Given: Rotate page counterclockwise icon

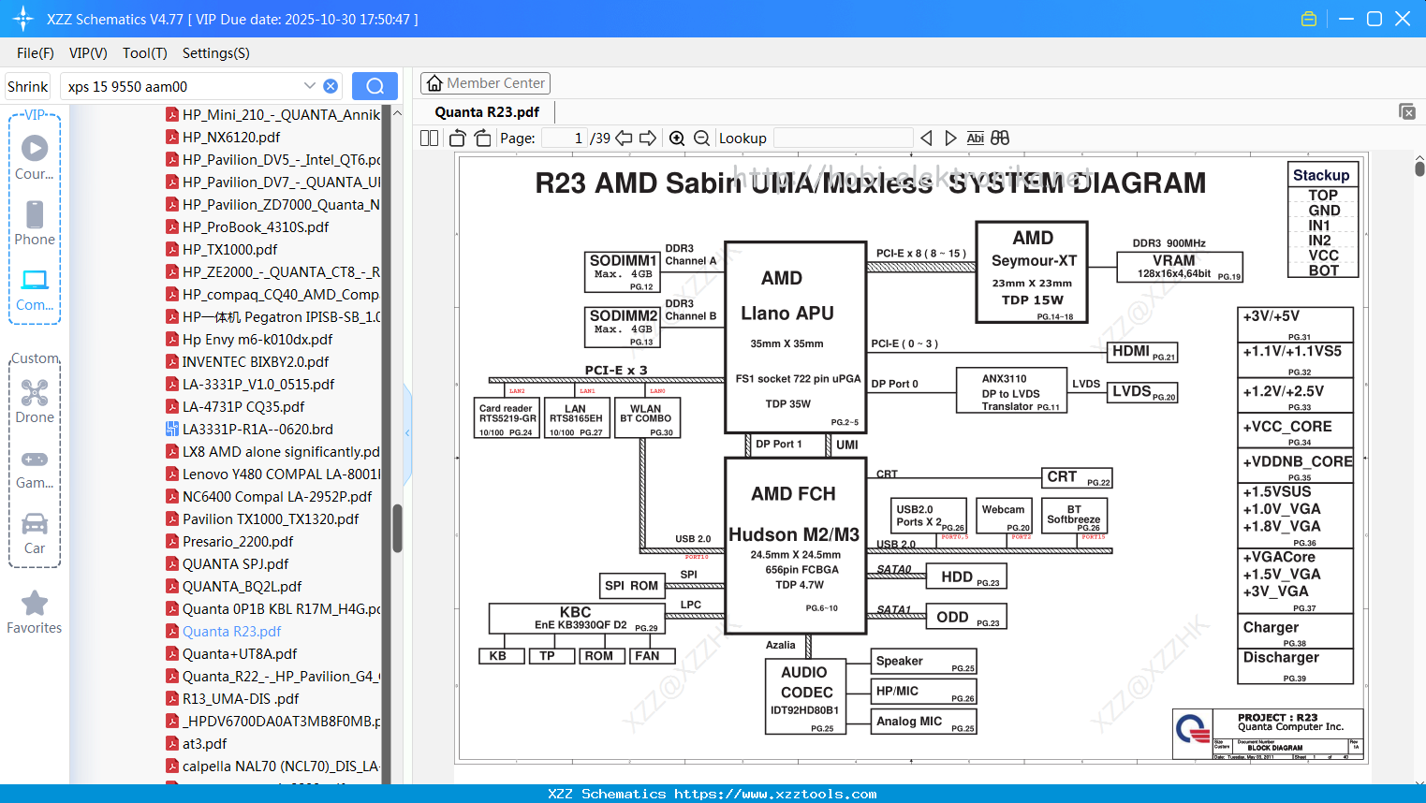Looking at the screenshot, I should pyautogui.click(x=458, y=139).
